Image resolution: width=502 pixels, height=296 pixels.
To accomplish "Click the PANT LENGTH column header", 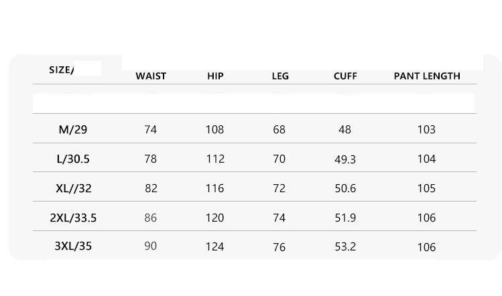I will tap(427, 76).
